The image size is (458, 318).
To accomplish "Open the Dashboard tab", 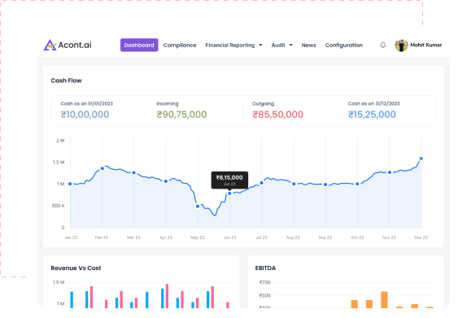I will 139,45.
